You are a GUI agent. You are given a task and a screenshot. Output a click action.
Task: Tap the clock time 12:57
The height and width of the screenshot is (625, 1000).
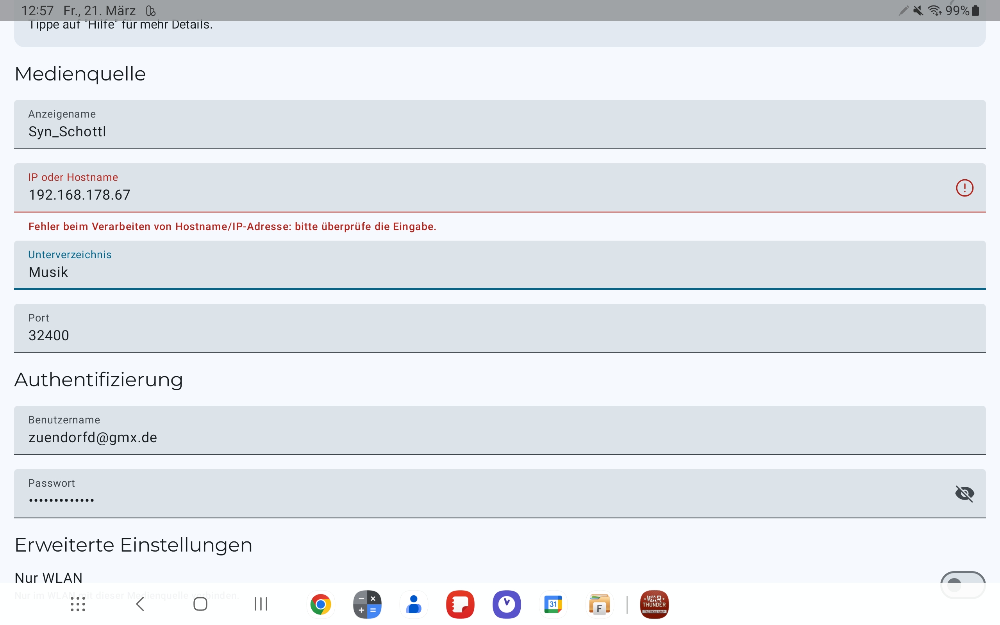[37, 10]
